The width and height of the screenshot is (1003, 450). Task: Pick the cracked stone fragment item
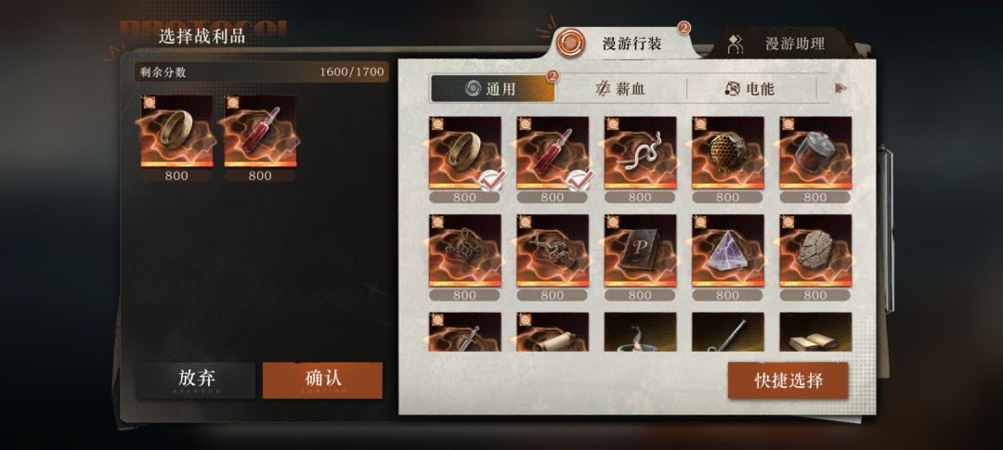(x=815, y=251)
